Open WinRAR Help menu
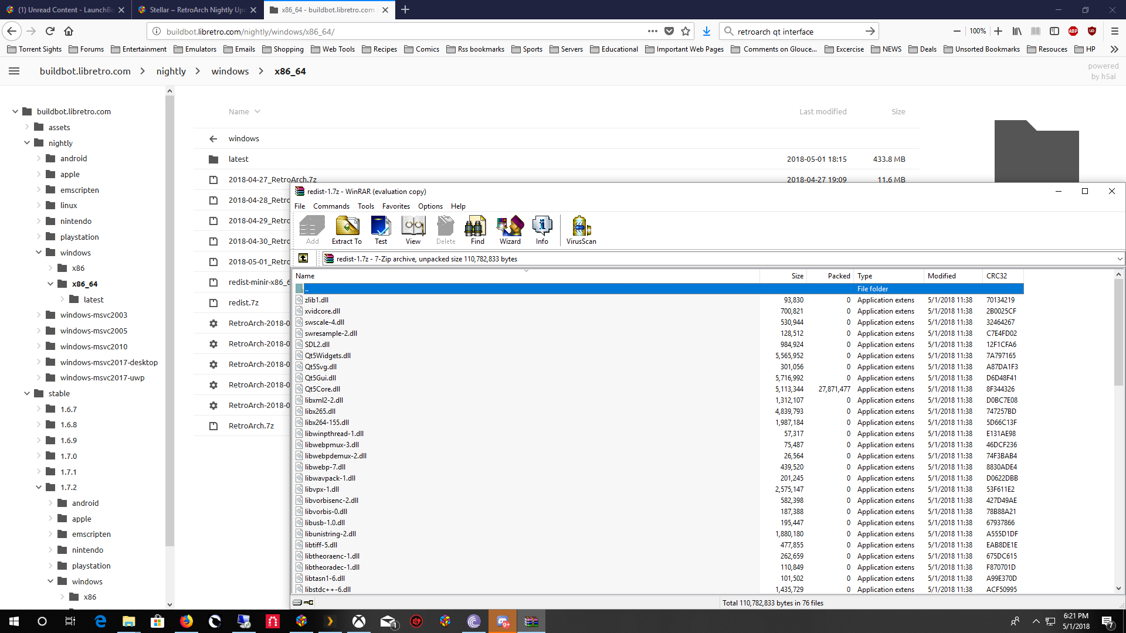1126x633 pixels. (x=458, y=206)
